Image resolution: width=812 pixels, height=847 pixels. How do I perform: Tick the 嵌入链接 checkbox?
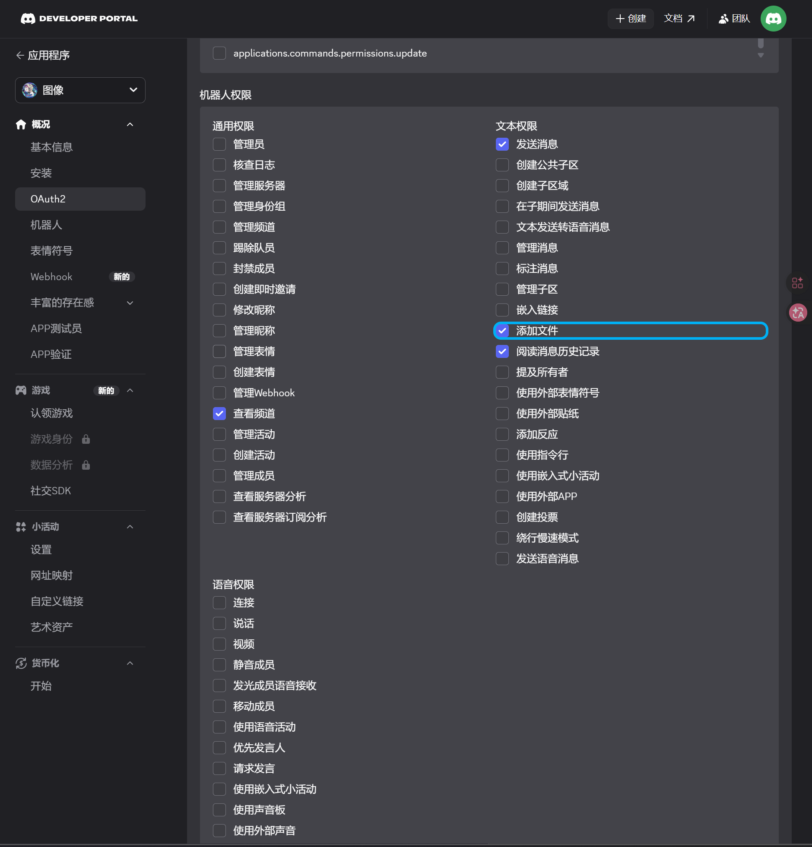tap(502, 310)
